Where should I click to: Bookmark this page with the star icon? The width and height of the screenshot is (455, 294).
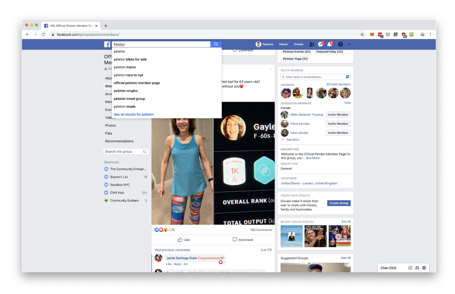[362, 34]
